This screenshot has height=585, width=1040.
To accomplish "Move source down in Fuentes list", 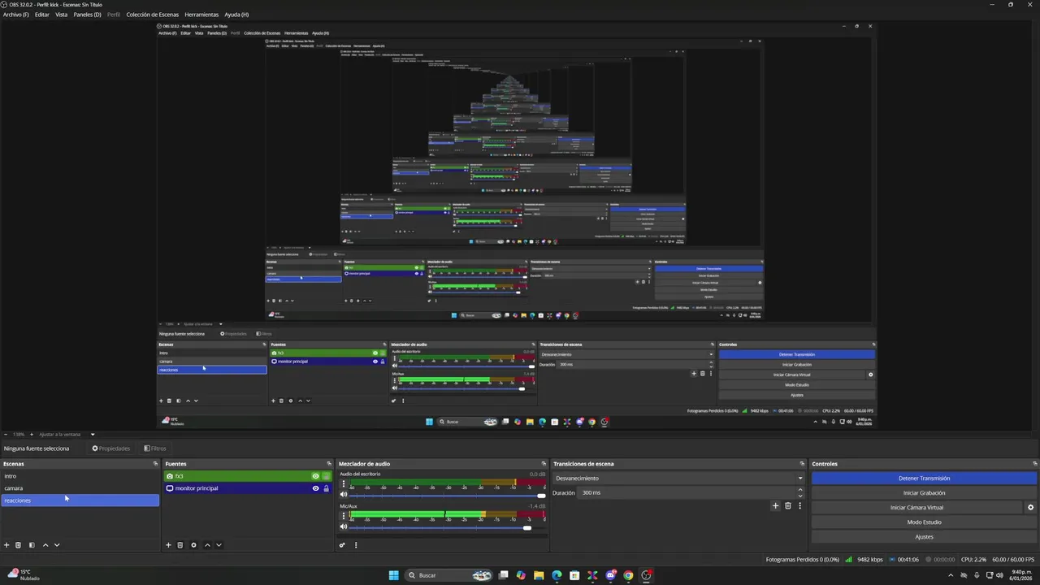I will [219, 545].
